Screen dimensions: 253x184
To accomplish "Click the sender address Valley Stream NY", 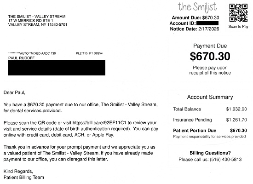I will (x=38, y=24).
